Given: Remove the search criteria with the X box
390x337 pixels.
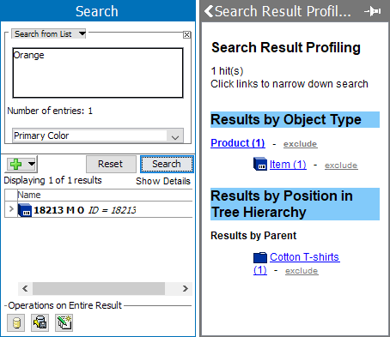Looking at the screenshot, I should 186,34.
